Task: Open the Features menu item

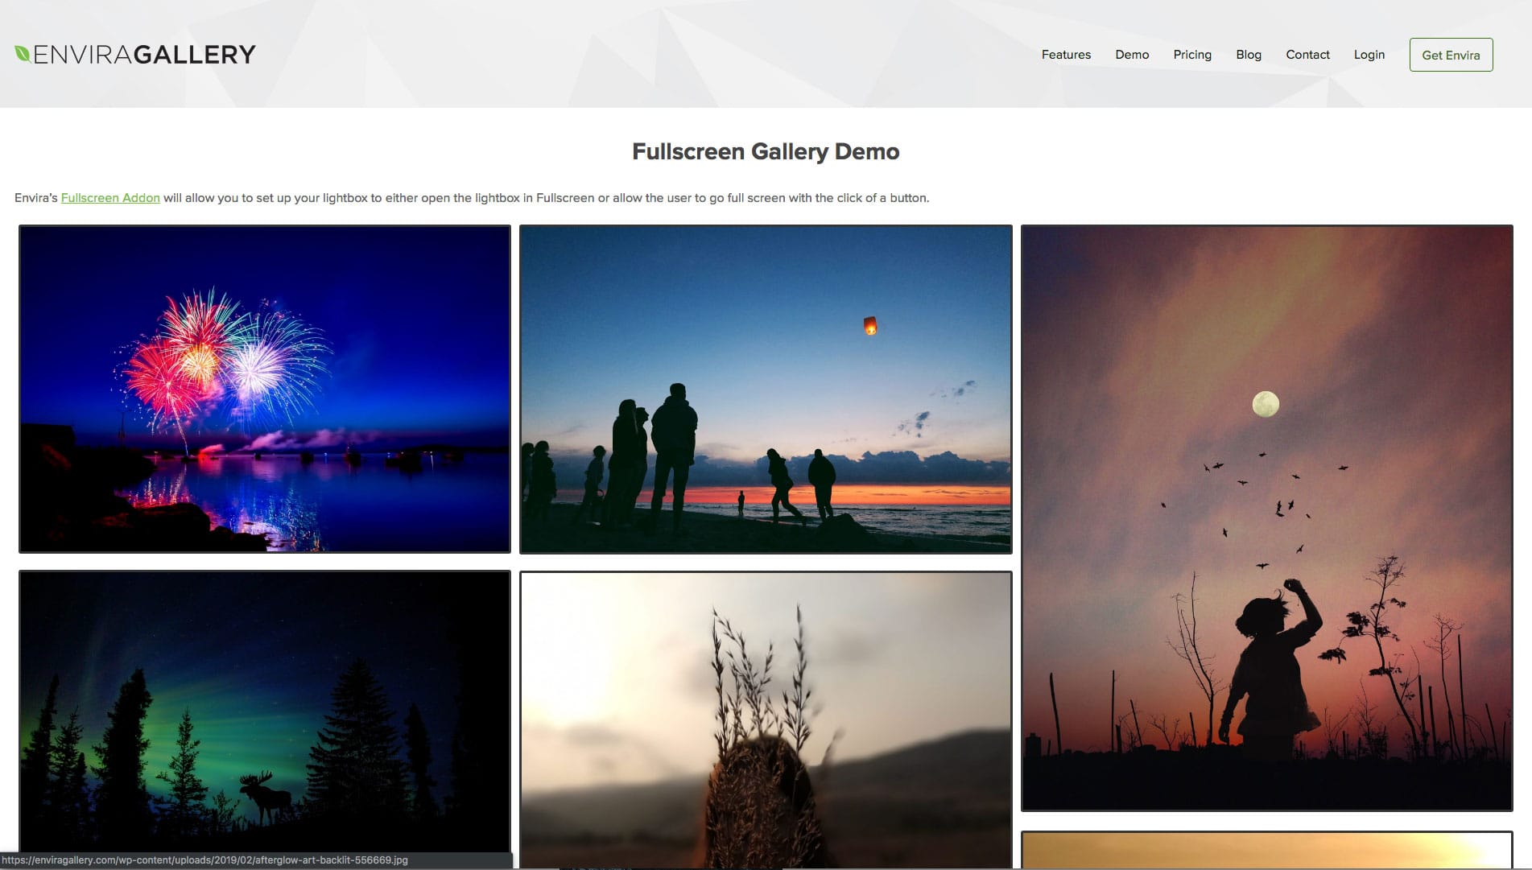Action: click(1066, 55)
